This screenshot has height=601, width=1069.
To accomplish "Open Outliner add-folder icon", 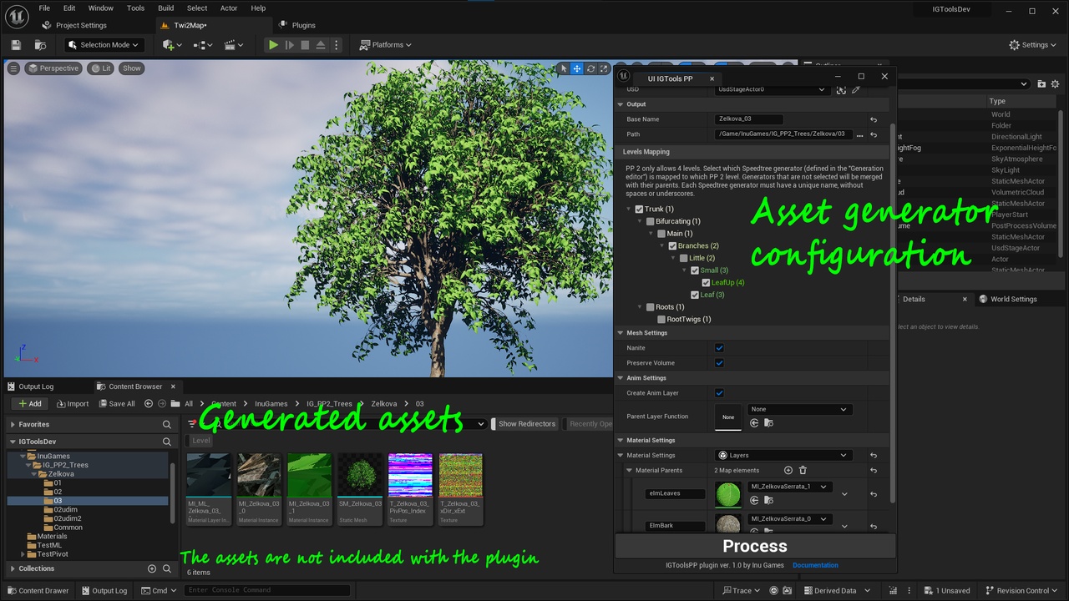I will pos(1041,83).
